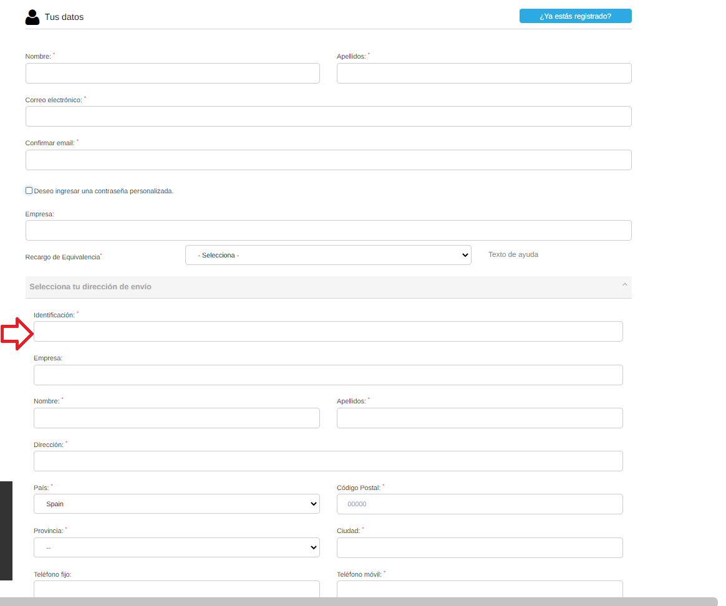The width and height of the screenshot is (726, 606).
Task: Click the upper Empresa input field
Action: pyautogui.click(x=328, y=230)
